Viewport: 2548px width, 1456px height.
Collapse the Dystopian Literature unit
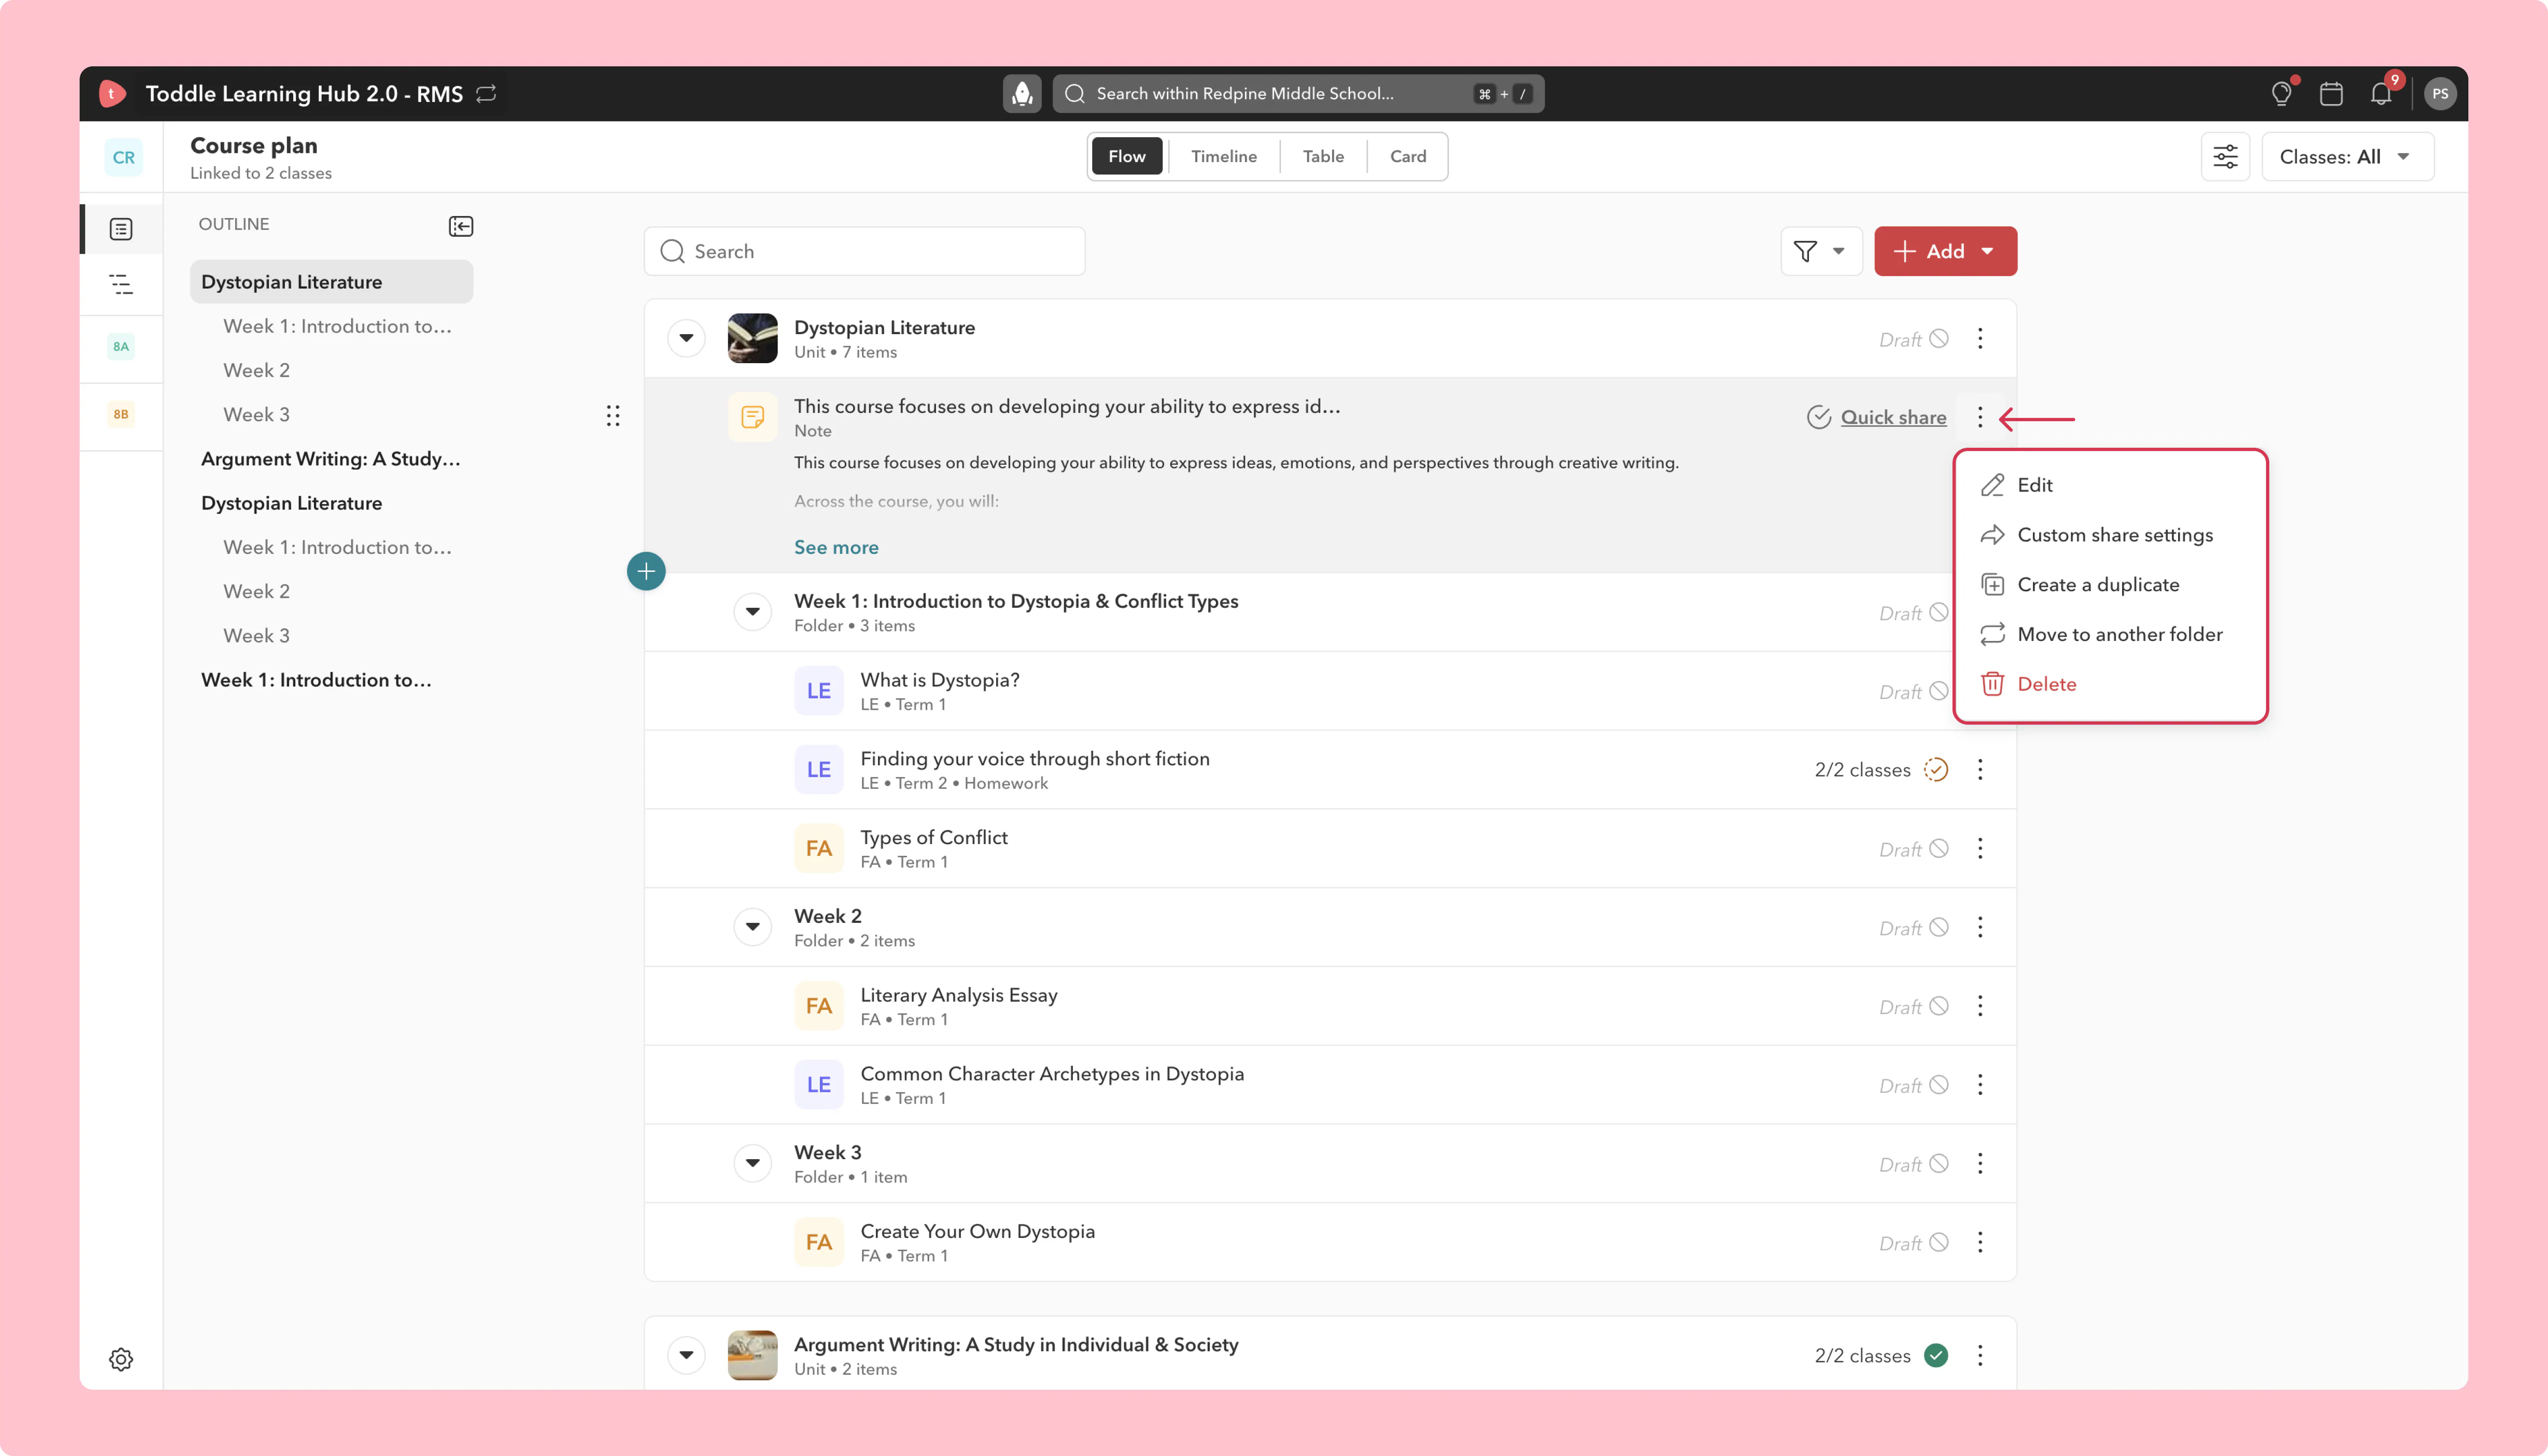686,338
